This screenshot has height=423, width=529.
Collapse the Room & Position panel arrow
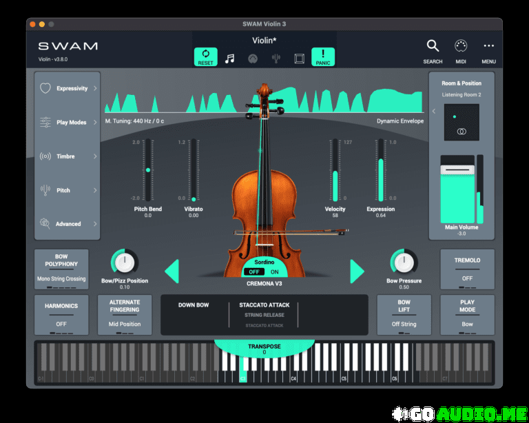433,111
